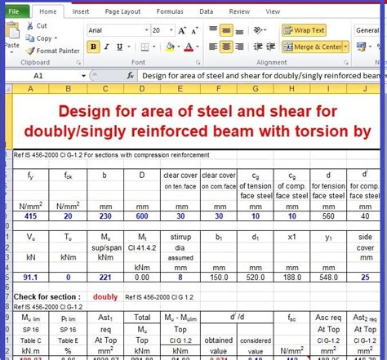Select the 'Check for section :' cell
The height and width of the screenshot is (360, 387).
[47, 297]
